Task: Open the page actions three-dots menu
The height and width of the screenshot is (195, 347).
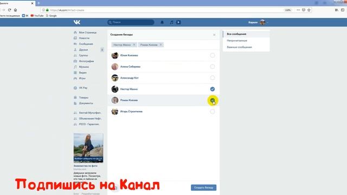Action: tap(298, 10)
